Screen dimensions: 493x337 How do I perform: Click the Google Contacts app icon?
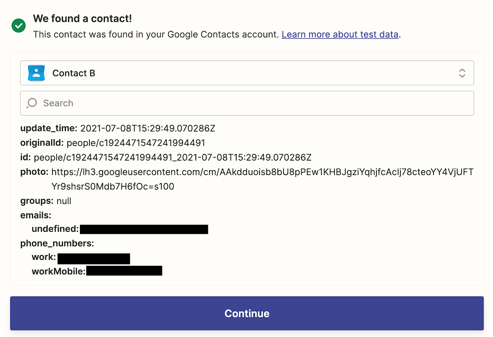[x=36, y=73]
